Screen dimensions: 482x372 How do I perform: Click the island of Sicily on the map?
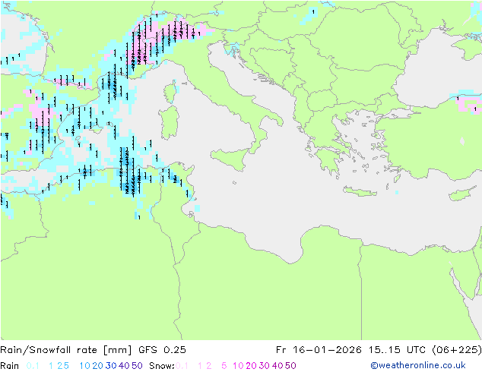(232, 158)
